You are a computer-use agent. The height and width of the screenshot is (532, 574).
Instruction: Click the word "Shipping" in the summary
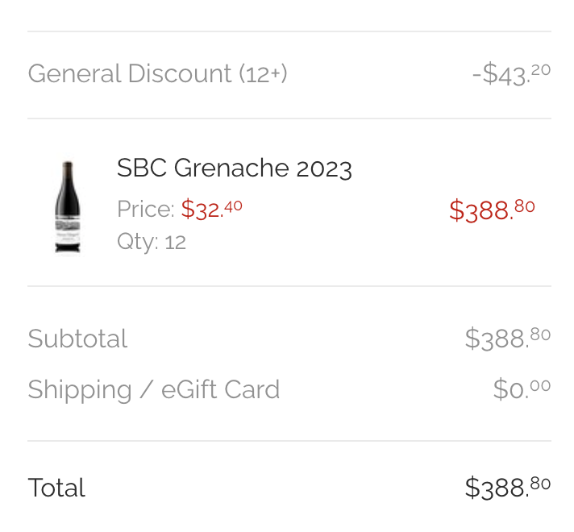tap(80, 390)
